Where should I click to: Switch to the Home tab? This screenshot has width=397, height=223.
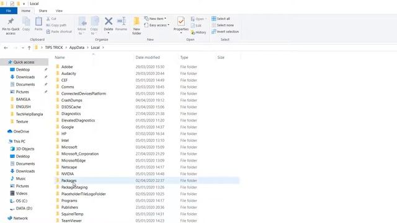(26, 11)
